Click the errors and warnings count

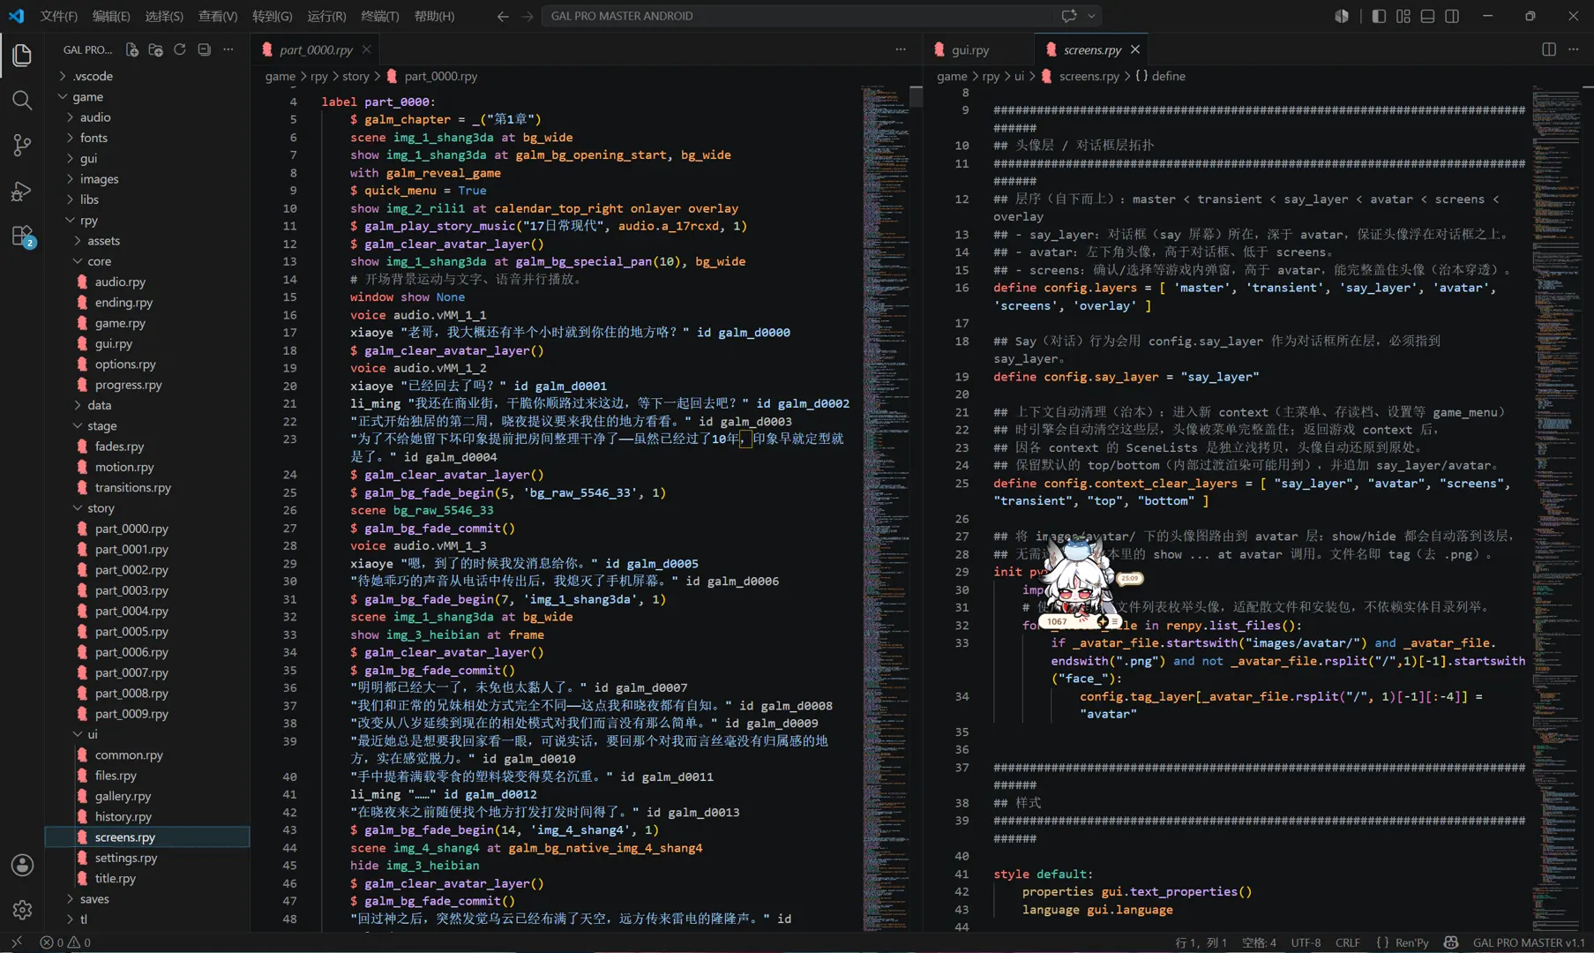pos(65,942)
